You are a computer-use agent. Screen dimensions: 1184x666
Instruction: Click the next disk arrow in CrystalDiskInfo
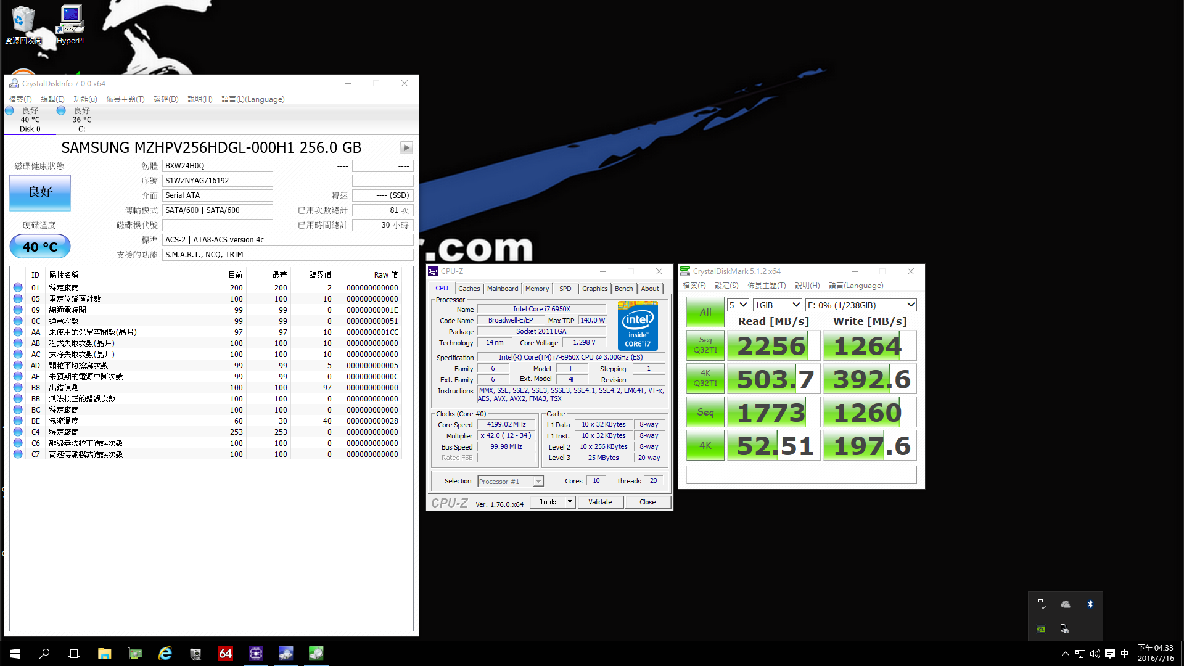tap(406, 147)
